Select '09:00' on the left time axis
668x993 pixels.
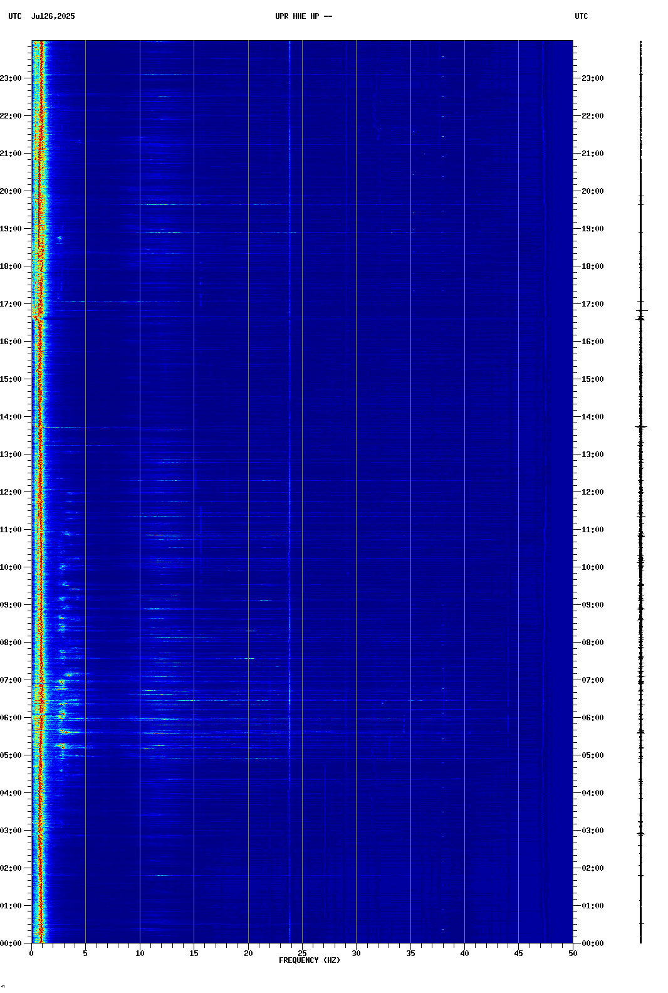(x=11, y=605)
